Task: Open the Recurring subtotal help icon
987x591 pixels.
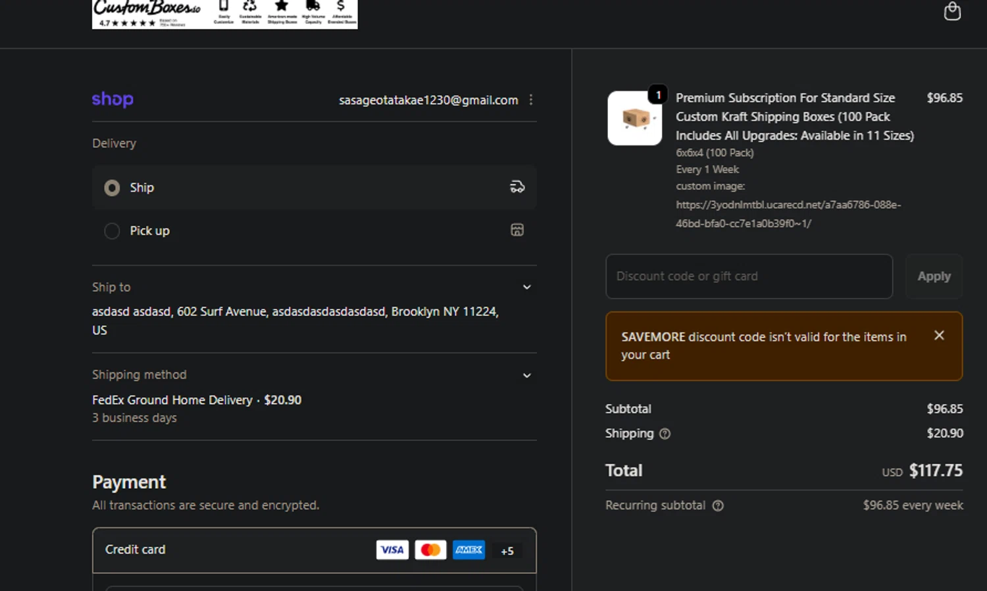Action: pos(718,505)
